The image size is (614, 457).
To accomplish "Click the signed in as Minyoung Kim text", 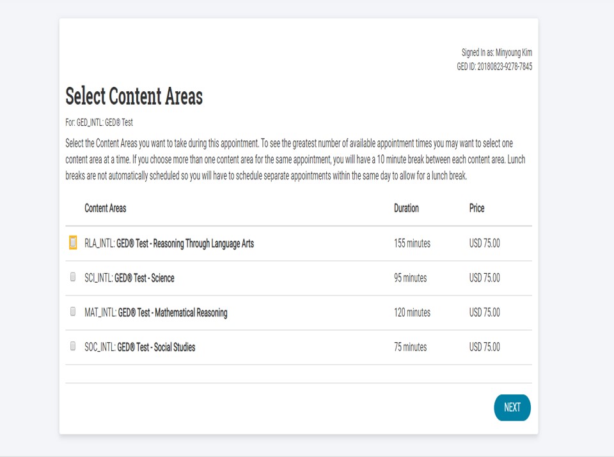I will pyautogui.click(x=496, y=53).
